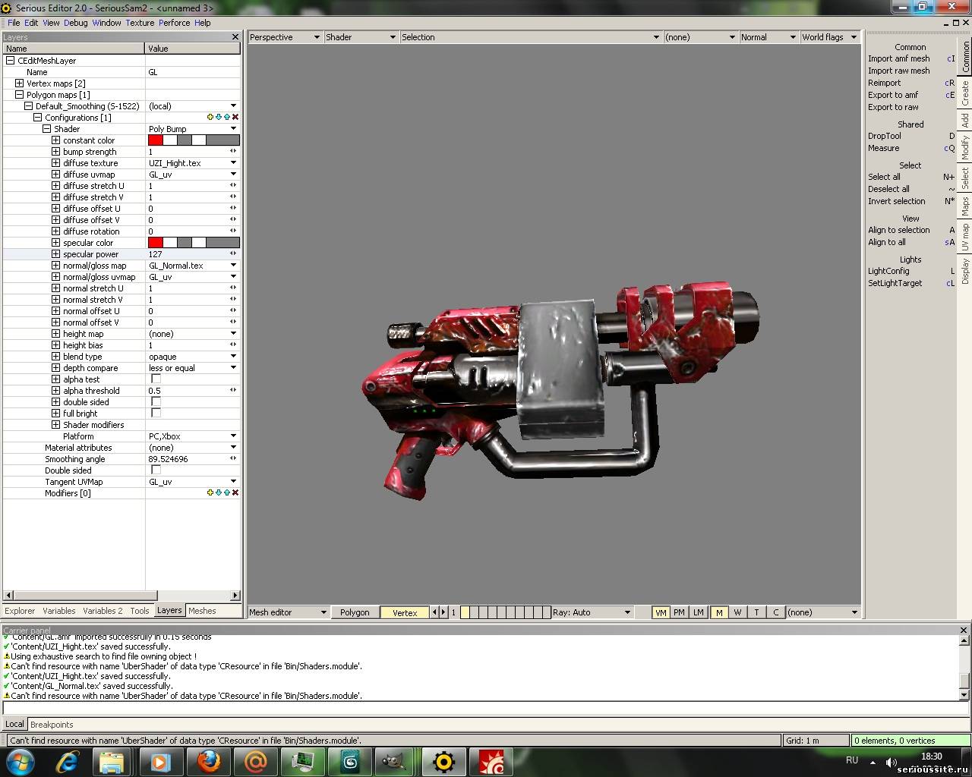Click the Smoothing angle value 89.524696

169,459
